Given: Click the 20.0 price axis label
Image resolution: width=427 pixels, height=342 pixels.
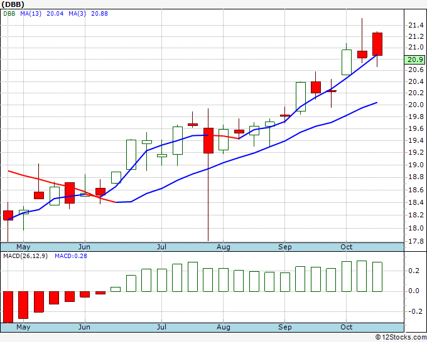Looking at the screenshot, I should (416, 105).
